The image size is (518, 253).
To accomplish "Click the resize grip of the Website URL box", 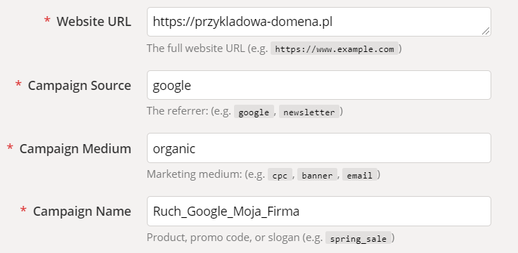I will [485, 31].
